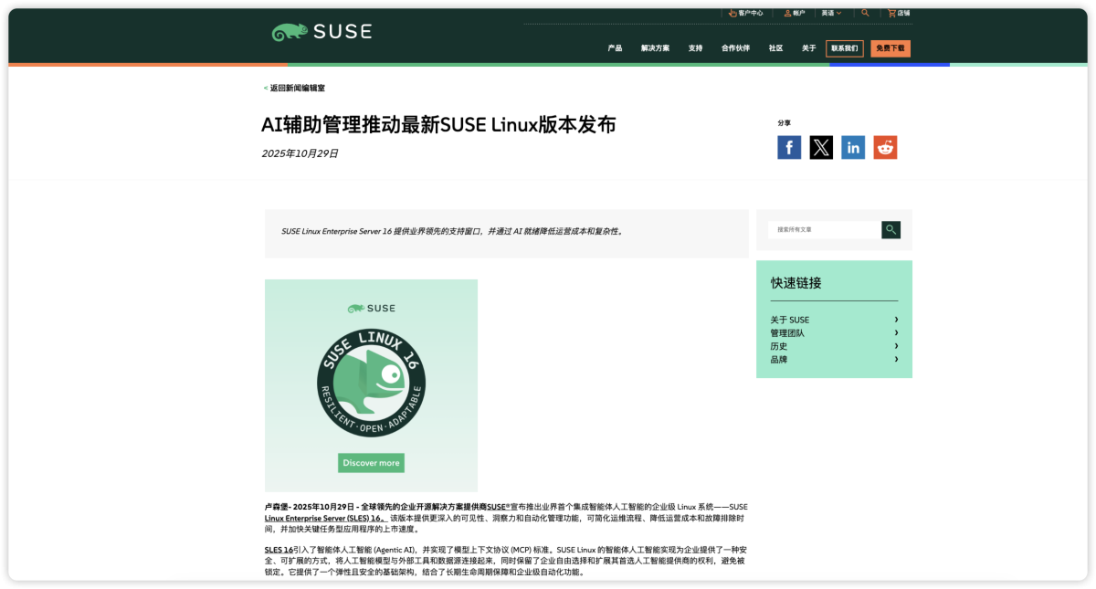The width and height of the screenshot is (1096, 589).
Task: Click the green article search submit button
Action: 890,230
